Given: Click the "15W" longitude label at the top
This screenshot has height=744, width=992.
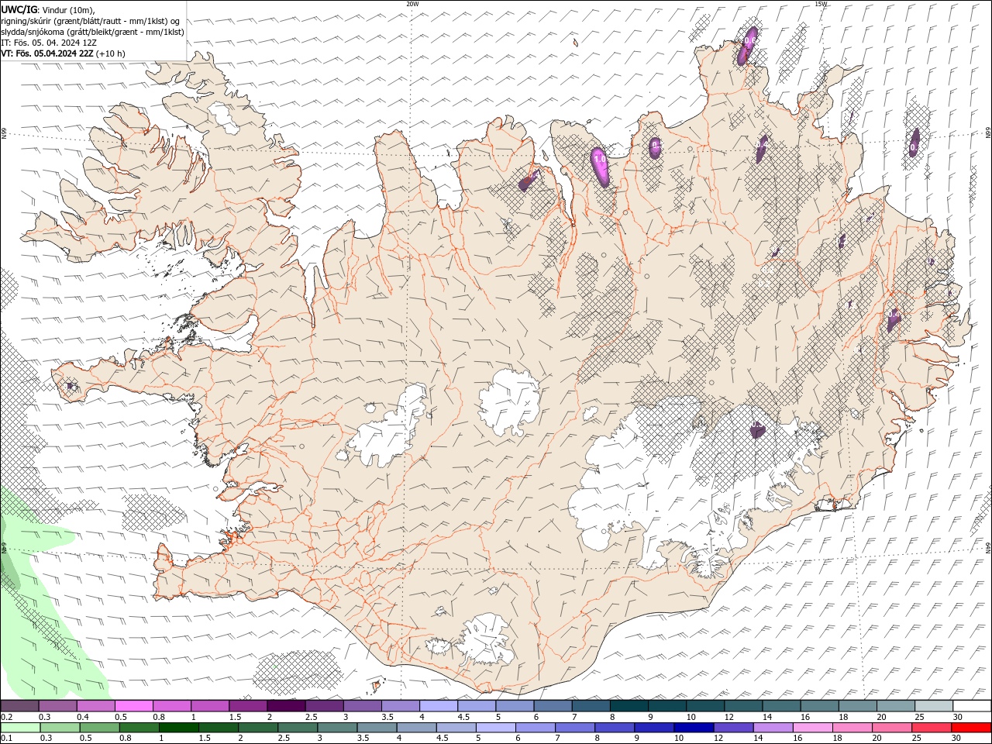Looking at the screenshot, I should tap(821, 4).
